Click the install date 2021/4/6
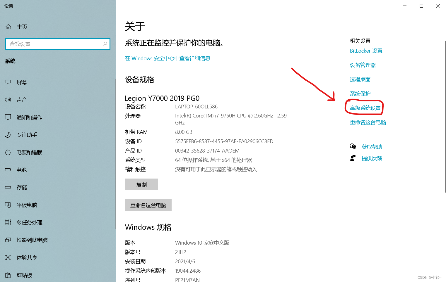Screen dimensions: 446x282 tap(185, 262)
